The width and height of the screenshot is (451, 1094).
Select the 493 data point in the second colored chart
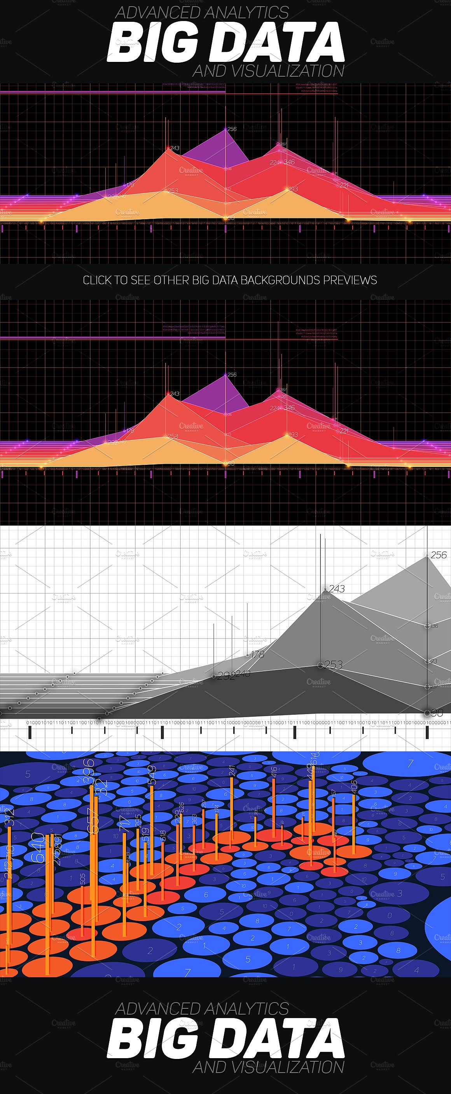[287, 435]
